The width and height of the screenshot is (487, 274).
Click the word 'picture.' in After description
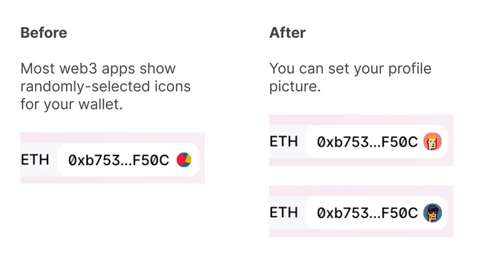295,87
